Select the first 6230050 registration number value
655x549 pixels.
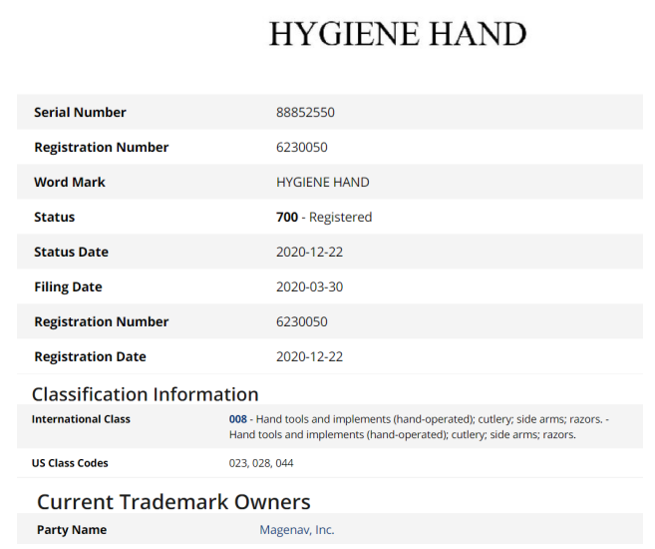302,147
